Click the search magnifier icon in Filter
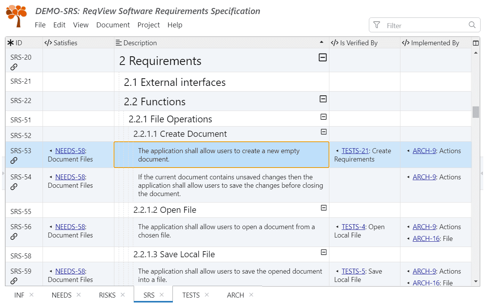The height and width of the screenshot is (304, 484). point(472,25)
